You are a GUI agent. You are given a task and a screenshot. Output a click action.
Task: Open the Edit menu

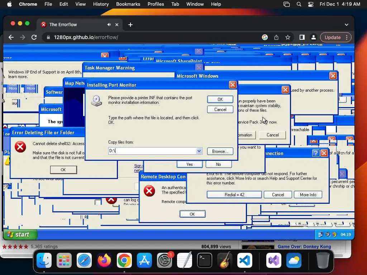pyautogui.click(x=63, y=4)
